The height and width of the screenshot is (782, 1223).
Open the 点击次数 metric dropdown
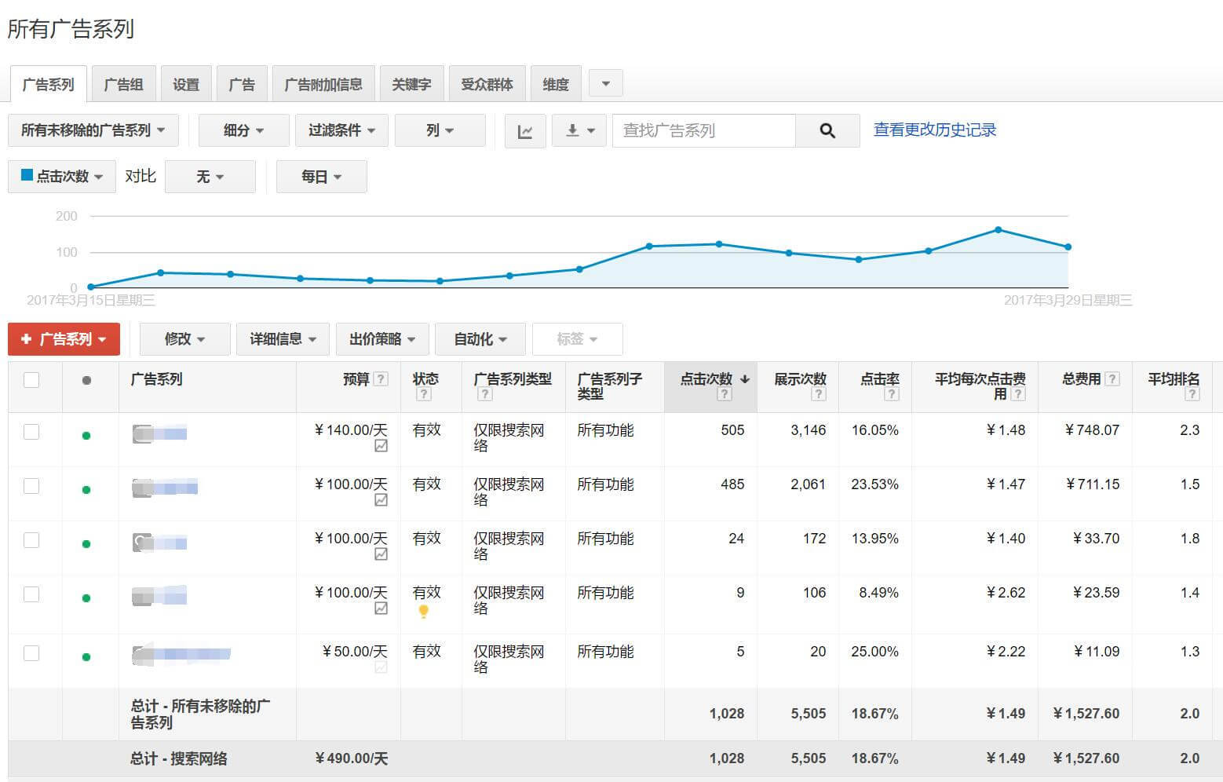[62, 177]
